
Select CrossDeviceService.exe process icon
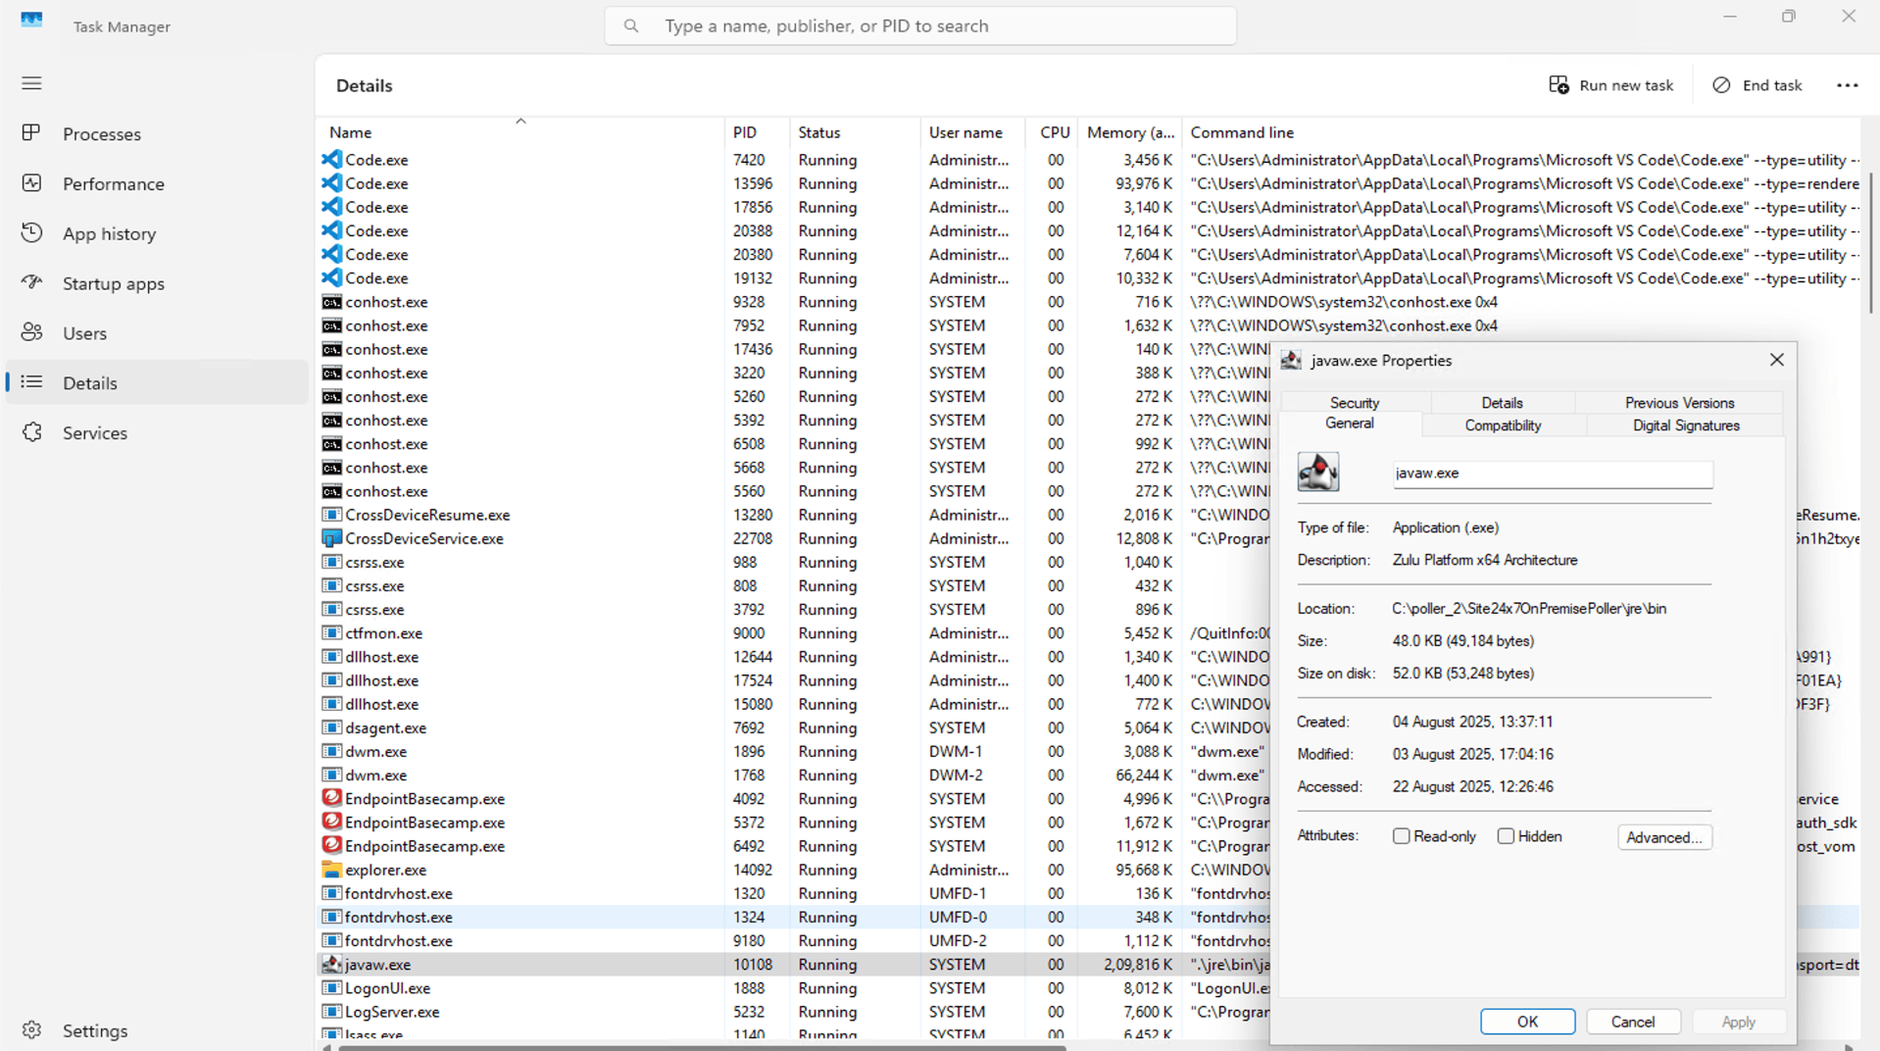coord(332,538)
